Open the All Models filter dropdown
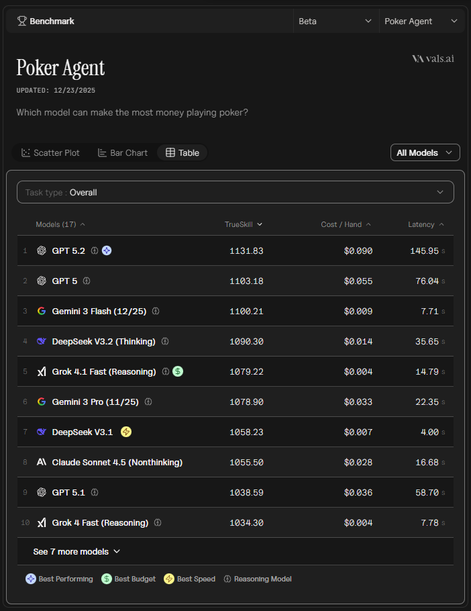Image resolution: width=471 pixels, height=611 pixels. point(425,152)
